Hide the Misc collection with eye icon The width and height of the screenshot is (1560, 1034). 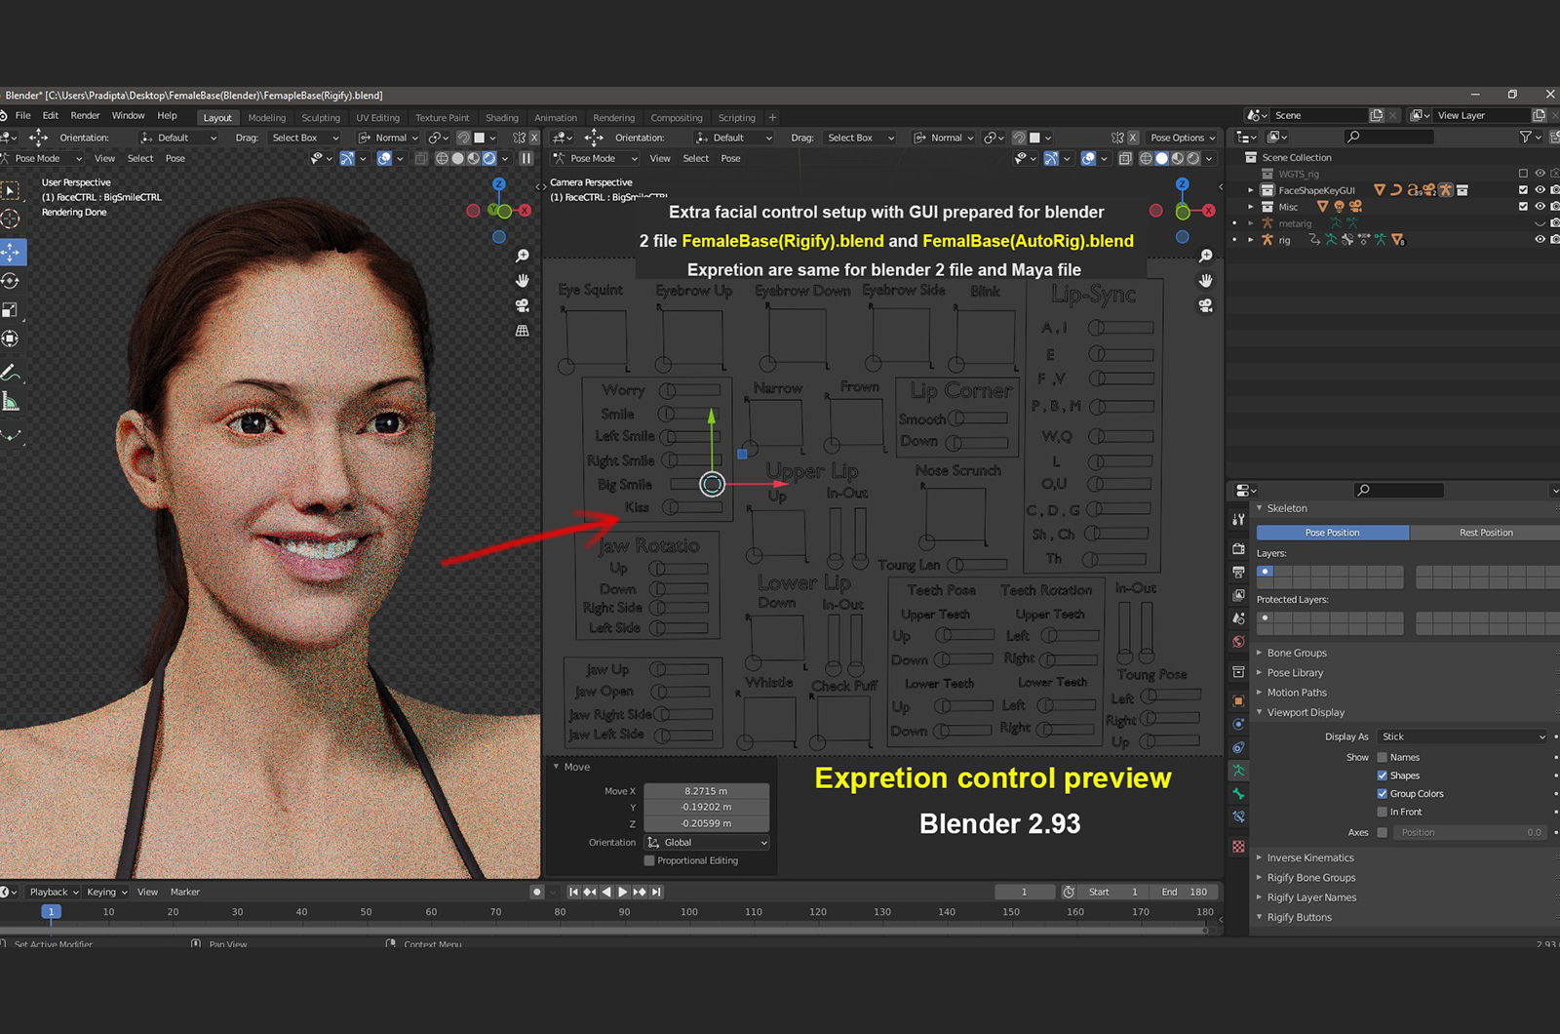pyautogui.click(x=1540, y=207)
